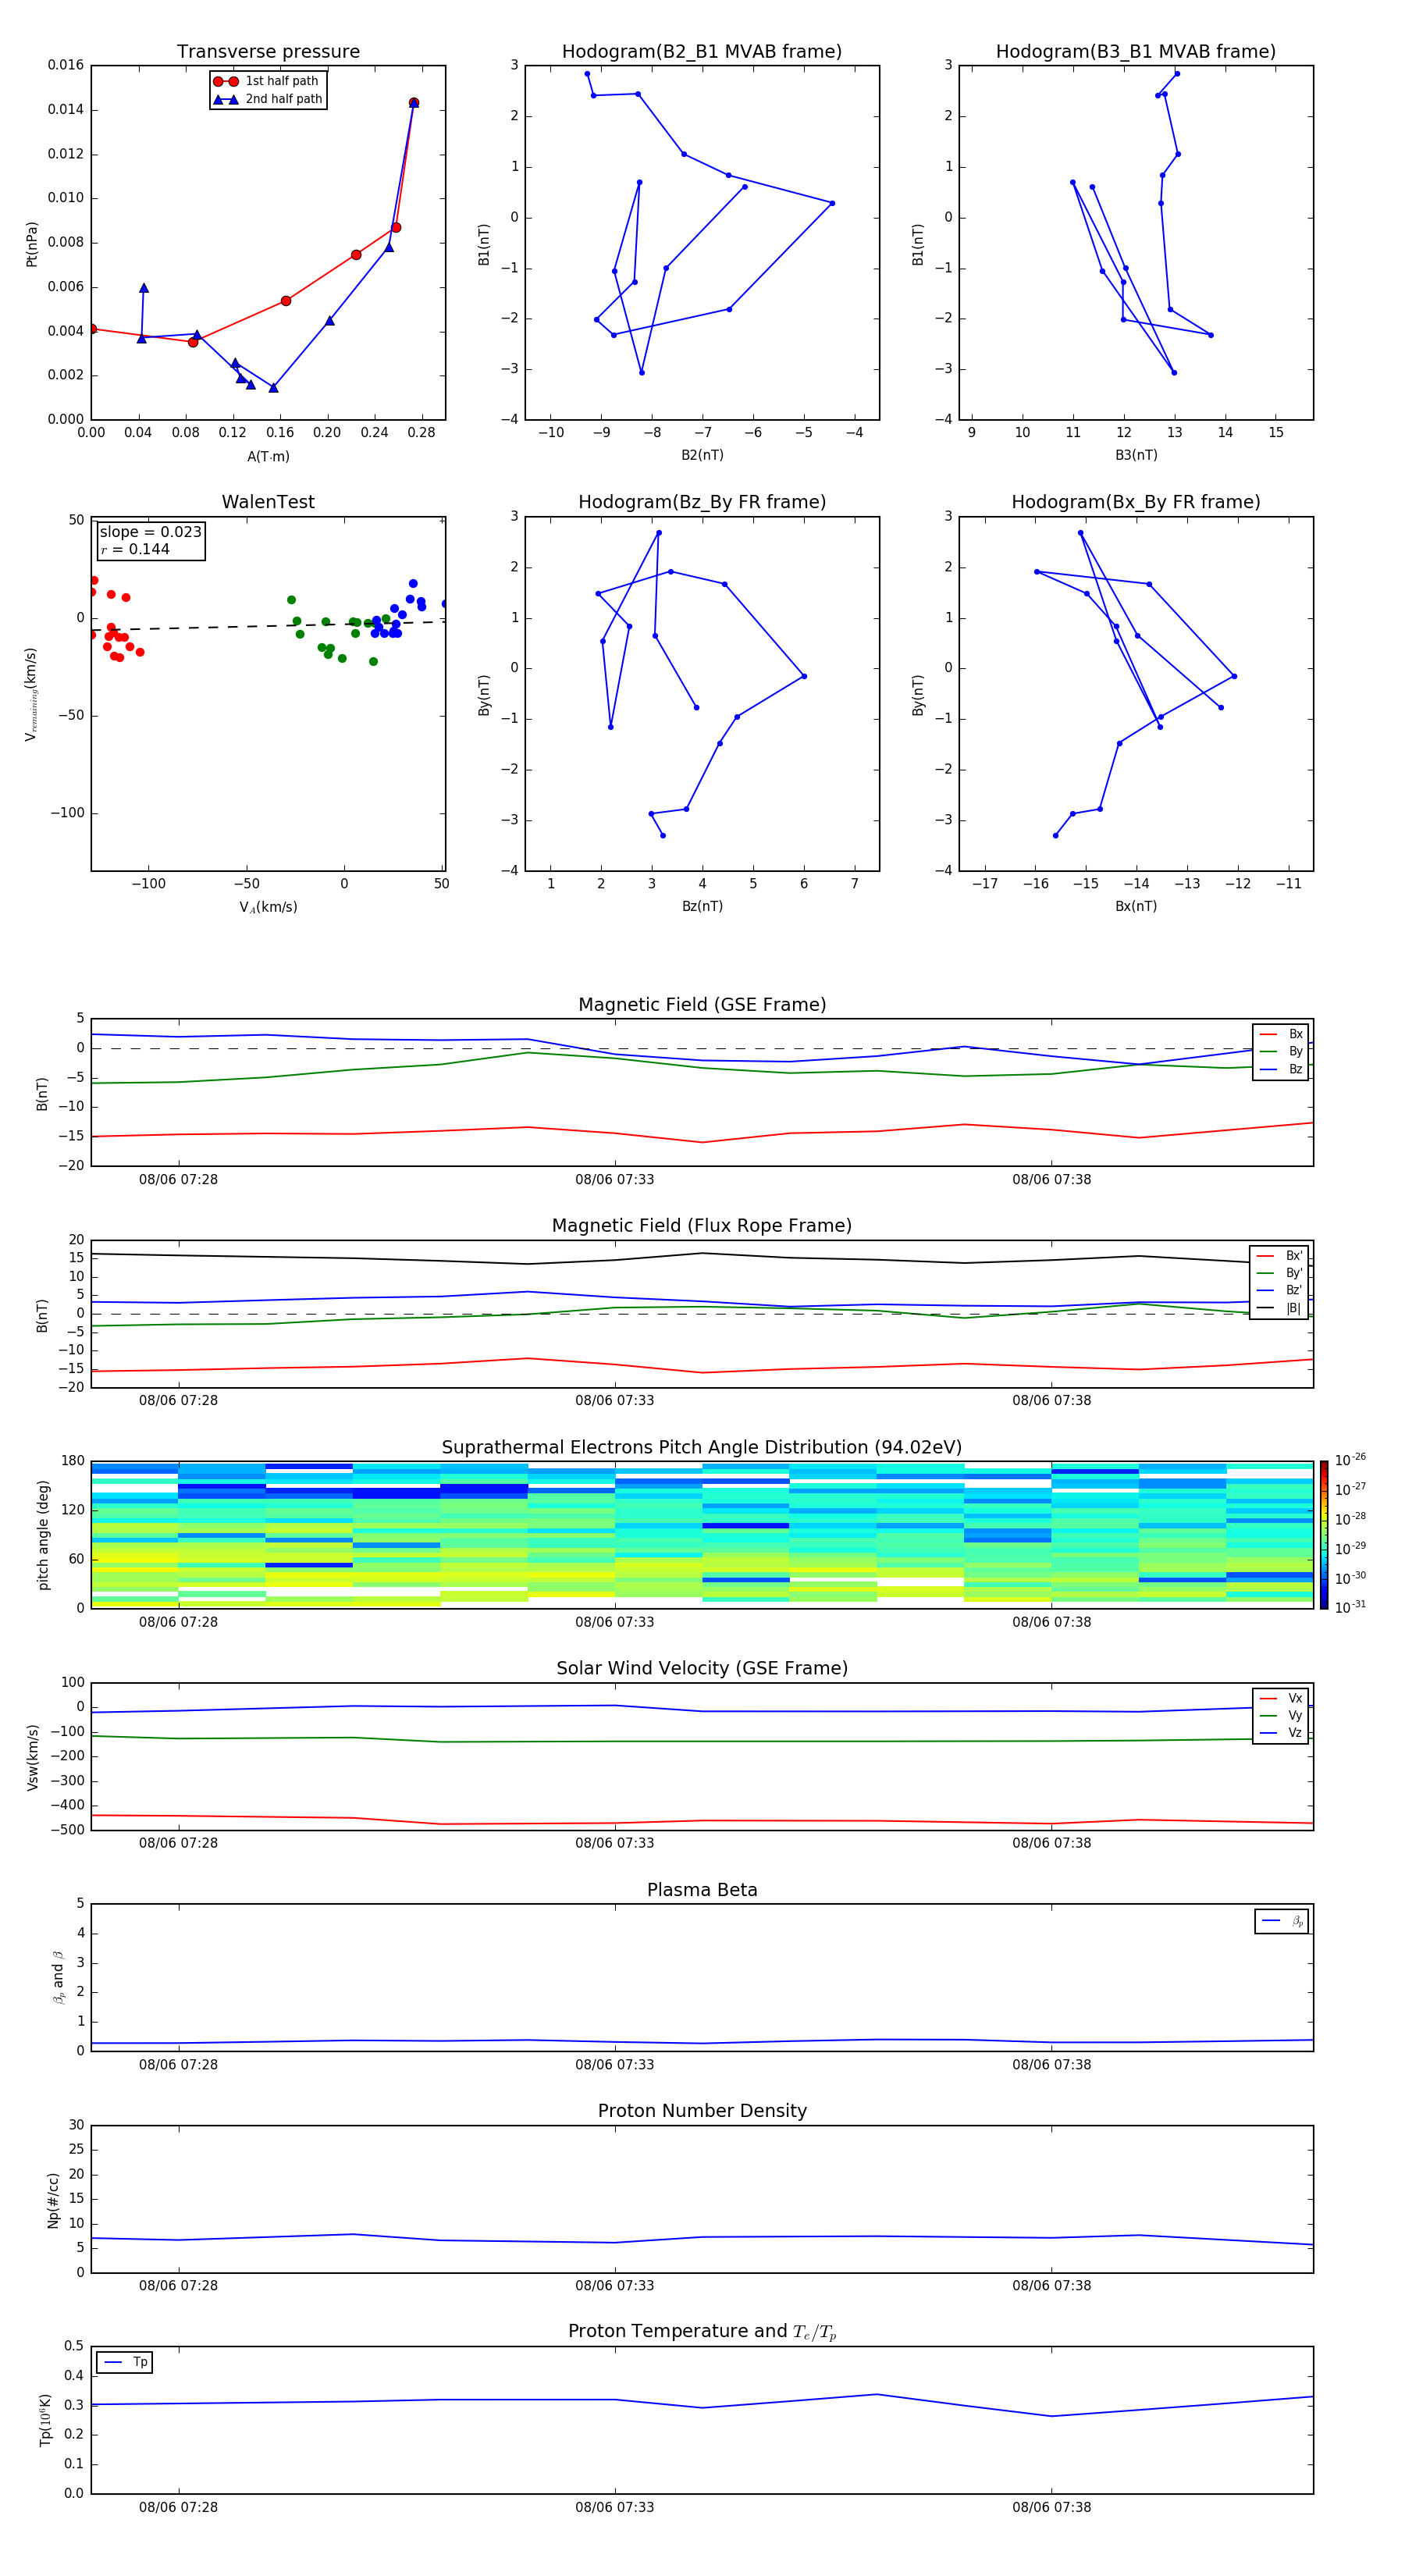Click the "r = 0.144" annotation
This screenshot has width=1405, height=2576.
135,549
